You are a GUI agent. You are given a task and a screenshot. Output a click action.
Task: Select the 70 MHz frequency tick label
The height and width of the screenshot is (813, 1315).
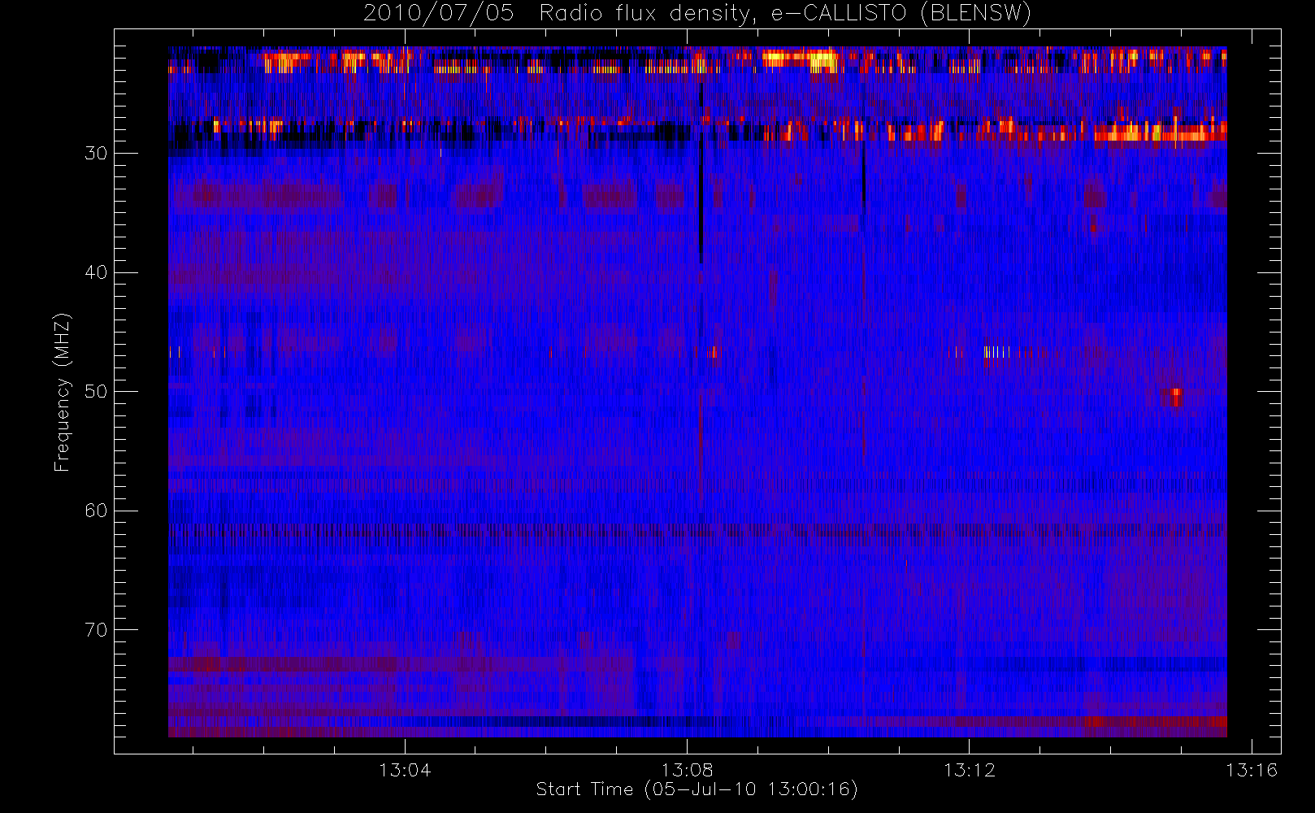point(96,629)
